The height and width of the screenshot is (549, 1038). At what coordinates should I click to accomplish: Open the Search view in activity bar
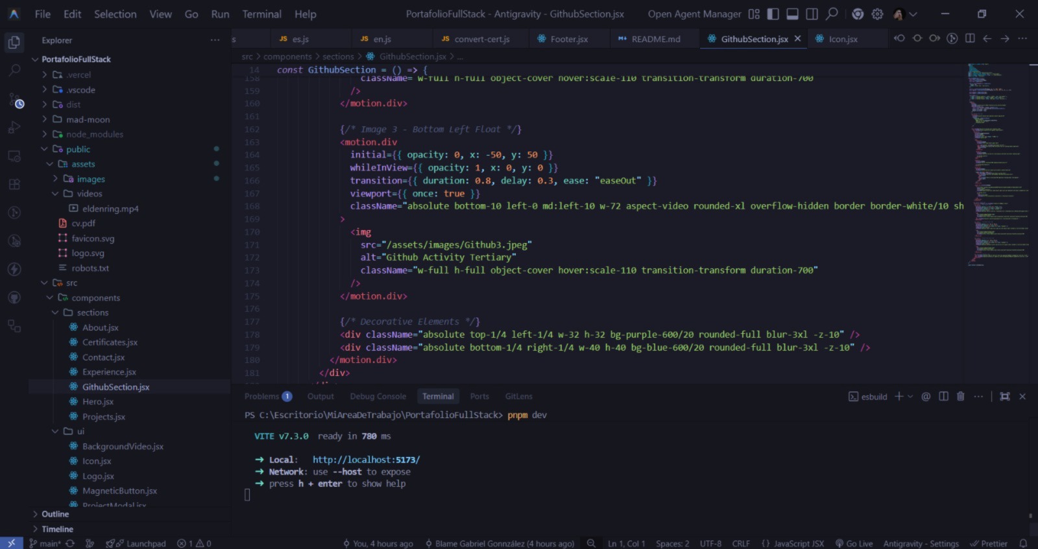tap(14, 70)
